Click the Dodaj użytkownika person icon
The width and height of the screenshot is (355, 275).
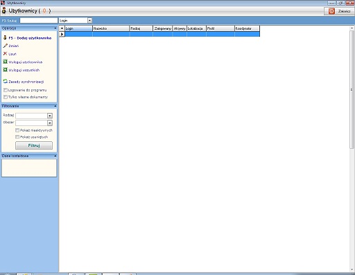coord(5,37)
